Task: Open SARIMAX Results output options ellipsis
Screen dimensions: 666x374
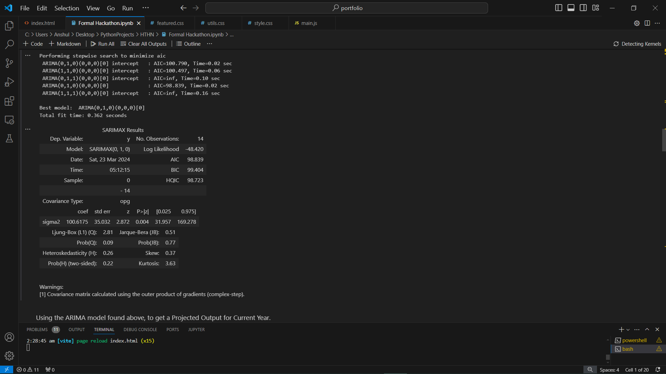Action: click(28, 130)
